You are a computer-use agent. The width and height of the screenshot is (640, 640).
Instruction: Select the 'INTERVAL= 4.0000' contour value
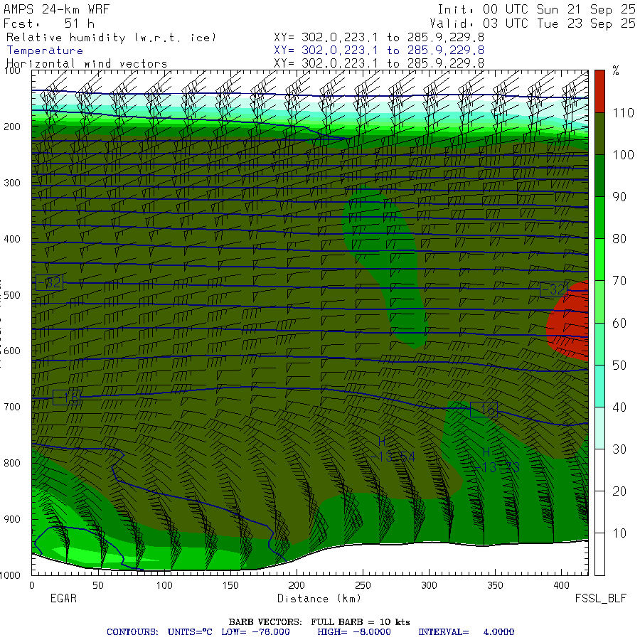click(466, 632)
